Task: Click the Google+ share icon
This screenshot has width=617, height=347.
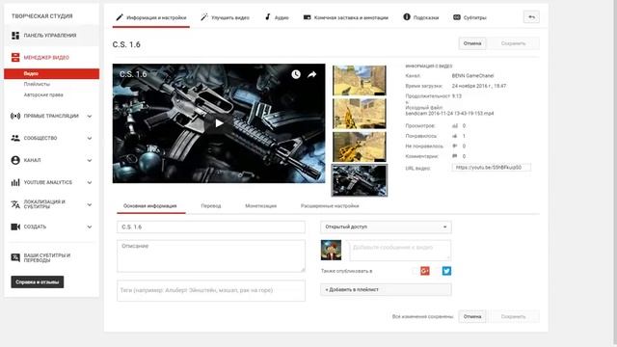Action: pyautogui.click(x=425, y=271)
